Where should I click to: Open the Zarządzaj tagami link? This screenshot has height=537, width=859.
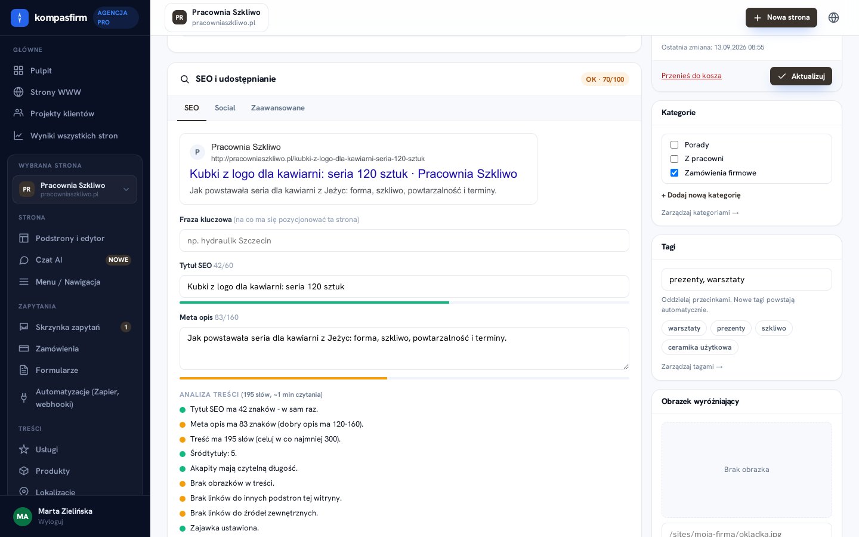pyautogui.click(x=692, y=366)
